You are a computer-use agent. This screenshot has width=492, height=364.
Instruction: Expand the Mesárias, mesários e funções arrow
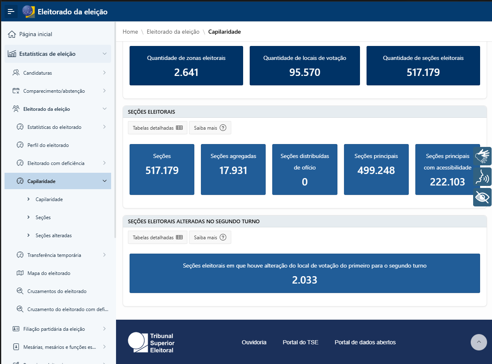click(x=105, y=347)
